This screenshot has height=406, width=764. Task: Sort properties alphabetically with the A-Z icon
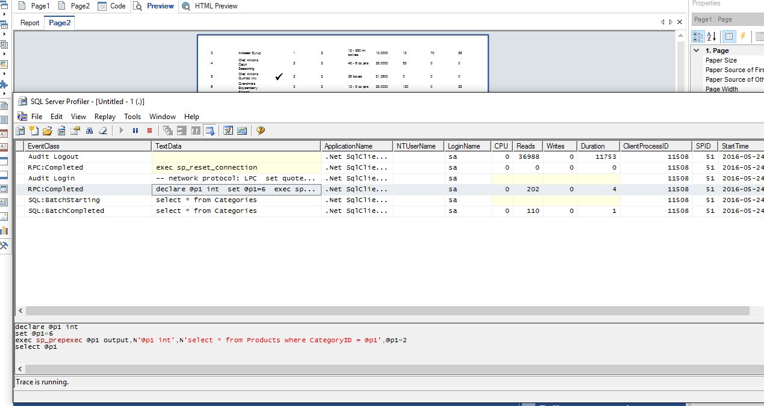pyautogui.click(x=711, y=36)
